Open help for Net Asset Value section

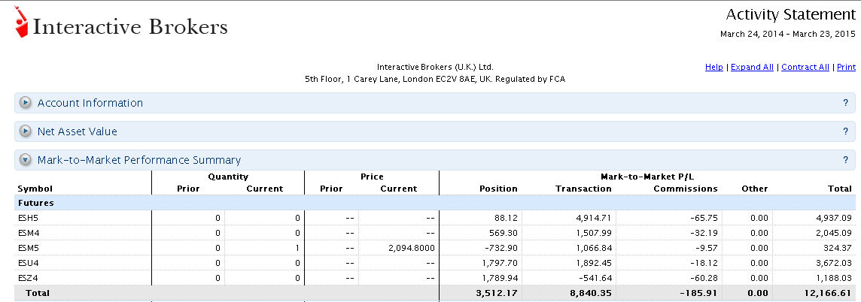coord(846,131)
